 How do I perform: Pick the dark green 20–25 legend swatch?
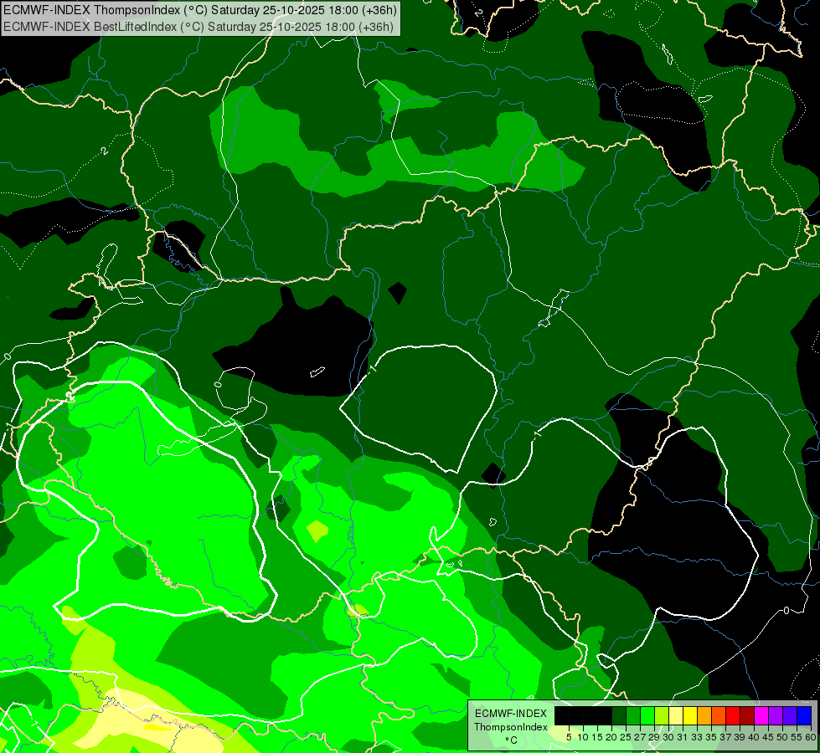[x=619, y=715]
